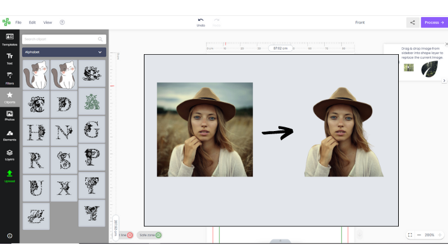Toggle the red cut line indicator
Screen dimensions: 448x252
(x=129, y=235)
